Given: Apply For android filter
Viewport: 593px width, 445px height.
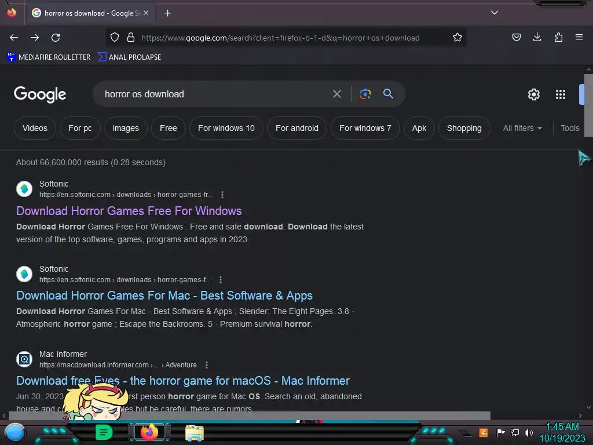Looking at the screenshot, I should coord(297,128).
